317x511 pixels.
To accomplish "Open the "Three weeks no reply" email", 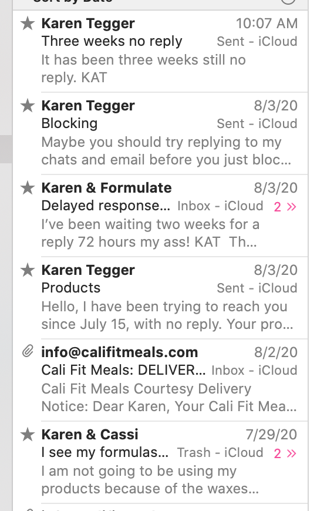I will click(160, 51).
